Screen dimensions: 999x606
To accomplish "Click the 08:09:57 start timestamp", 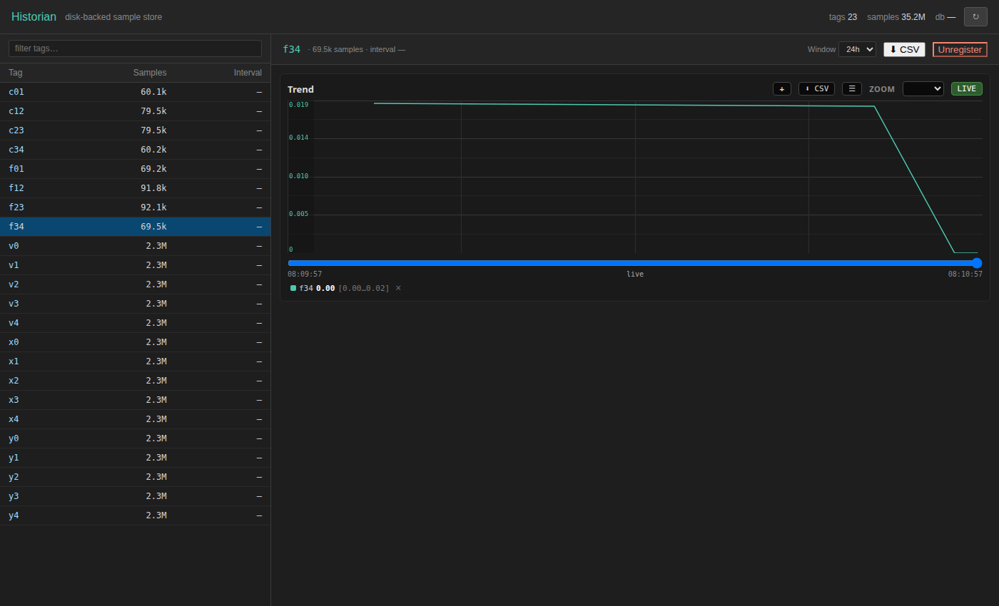I will [305, 274].
